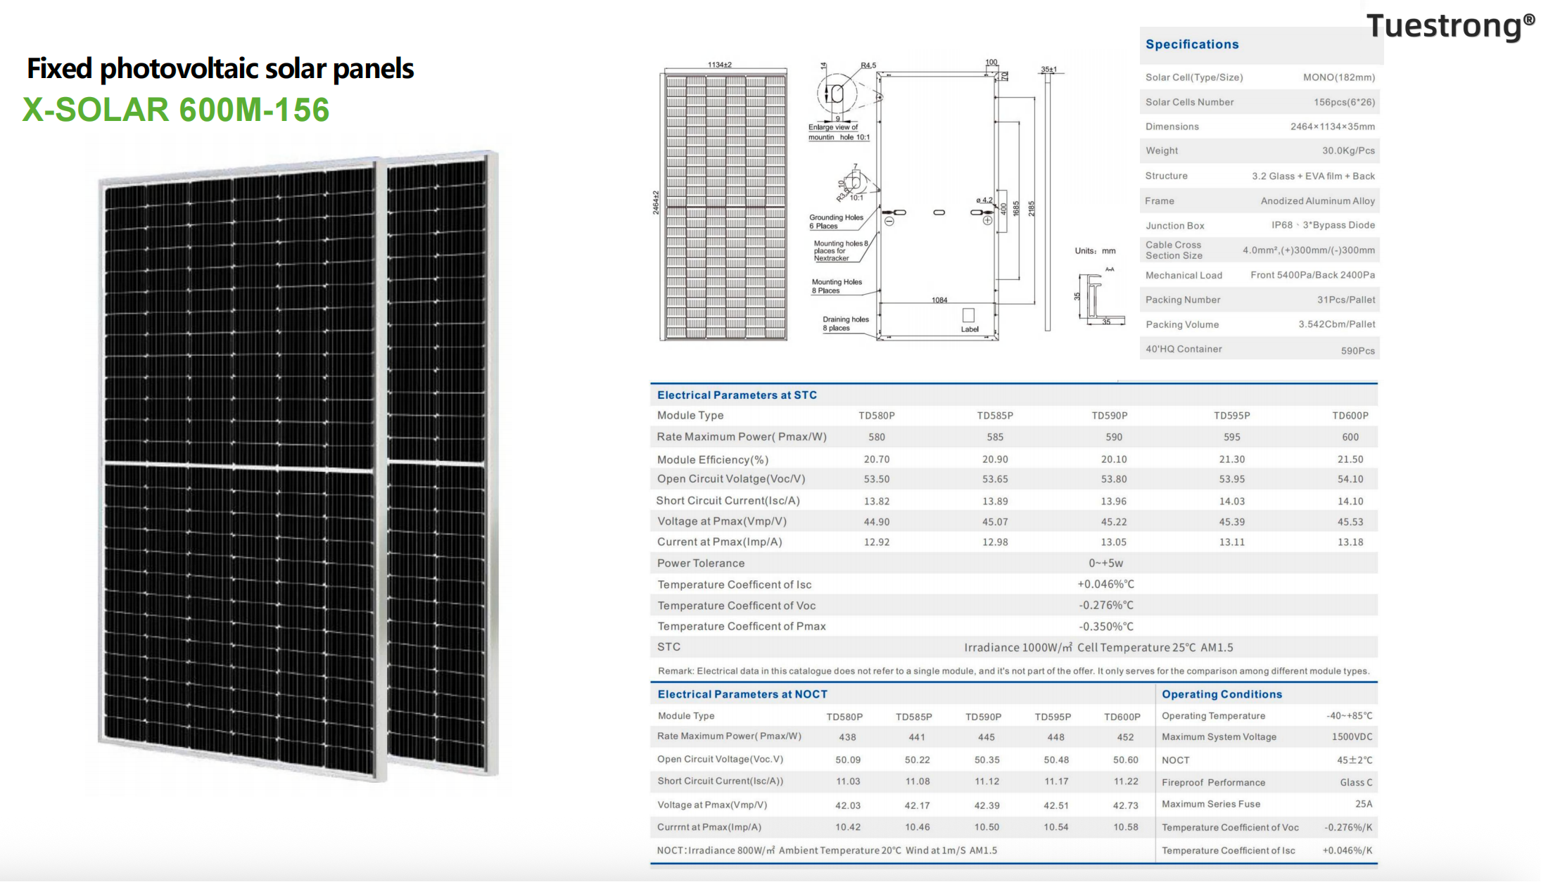Select open circuit voltage 53.65

coord(995,479)
